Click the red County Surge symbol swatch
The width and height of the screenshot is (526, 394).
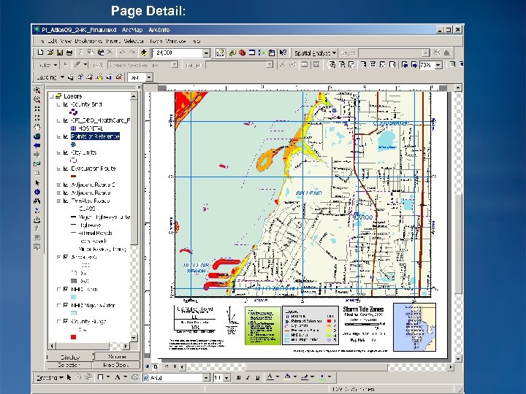click(74, 337)
